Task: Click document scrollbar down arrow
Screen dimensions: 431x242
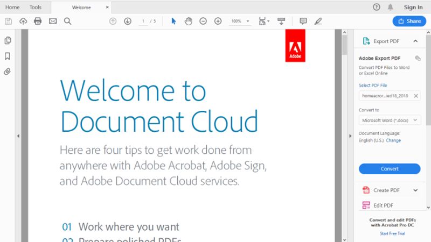Action: [344, 240]
